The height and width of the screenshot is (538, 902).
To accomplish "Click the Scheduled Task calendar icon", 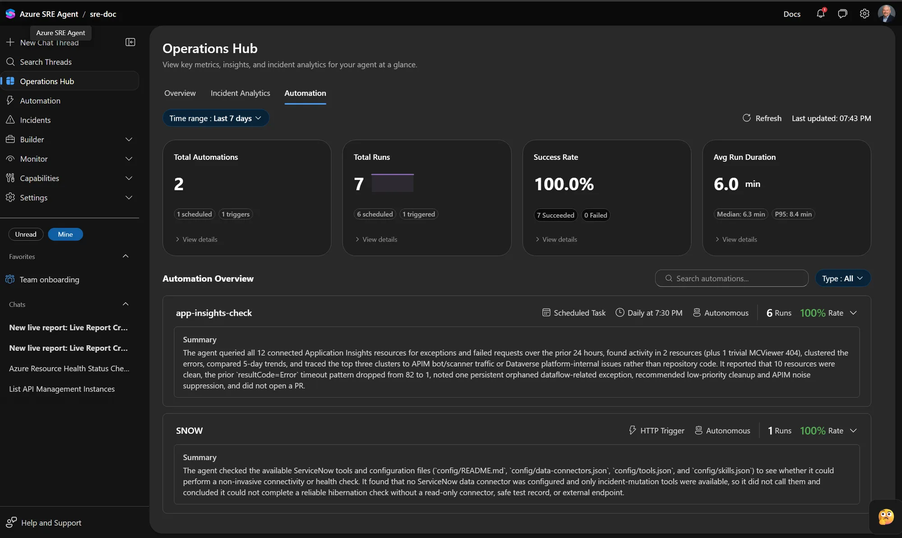I will tap(546, 313).
